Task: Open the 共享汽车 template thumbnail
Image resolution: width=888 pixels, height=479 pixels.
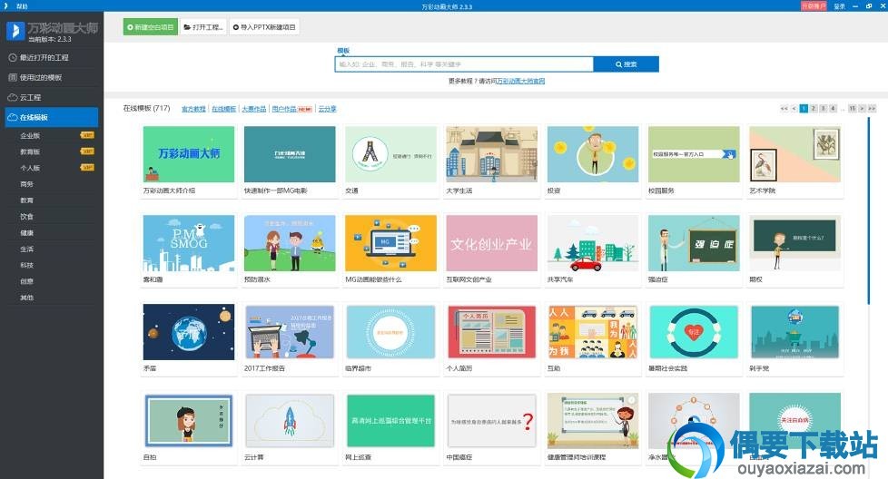Action: [592, 243]
